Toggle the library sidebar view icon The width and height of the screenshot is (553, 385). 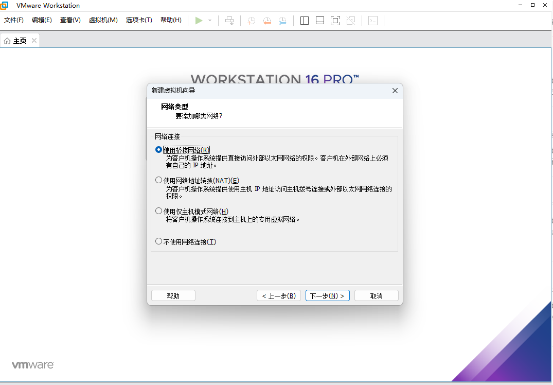[x=305, y=21]
